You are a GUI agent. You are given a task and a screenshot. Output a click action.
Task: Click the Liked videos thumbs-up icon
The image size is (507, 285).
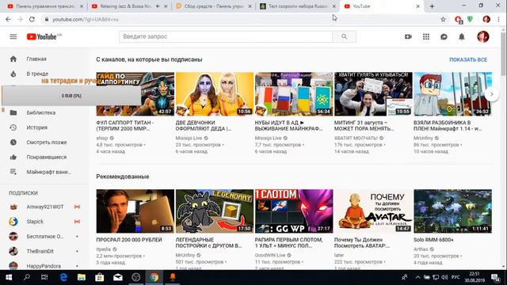[x=13, y=157]
